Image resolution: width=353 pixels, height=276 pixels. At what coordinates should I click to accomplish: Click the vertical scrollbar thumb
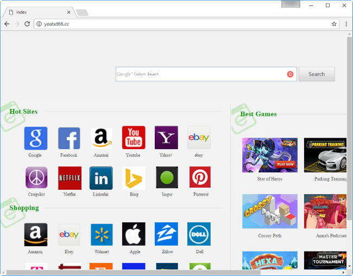(x=349, y=129)
